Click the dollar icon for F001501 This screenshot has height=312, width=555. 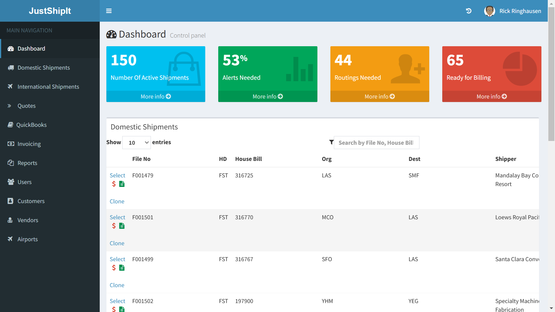coord(114,226)
